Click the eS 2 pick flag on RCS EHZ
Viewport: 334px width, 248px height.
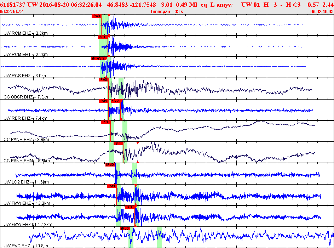click(x=102, y=58)
